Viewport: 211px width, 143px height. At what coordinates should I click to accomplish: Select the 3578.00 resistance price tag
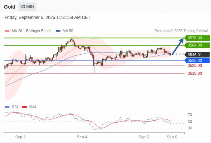[x=197, y=38]
